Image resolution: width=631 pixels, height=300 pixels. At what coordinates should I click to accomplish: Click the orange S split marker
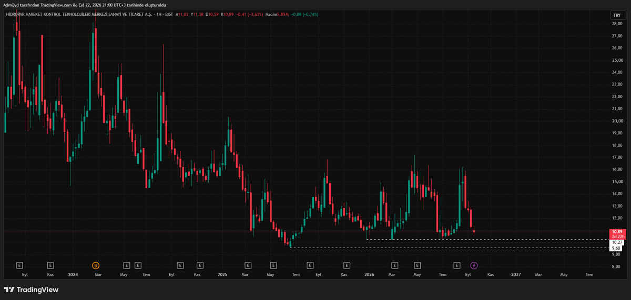[95, 265]
